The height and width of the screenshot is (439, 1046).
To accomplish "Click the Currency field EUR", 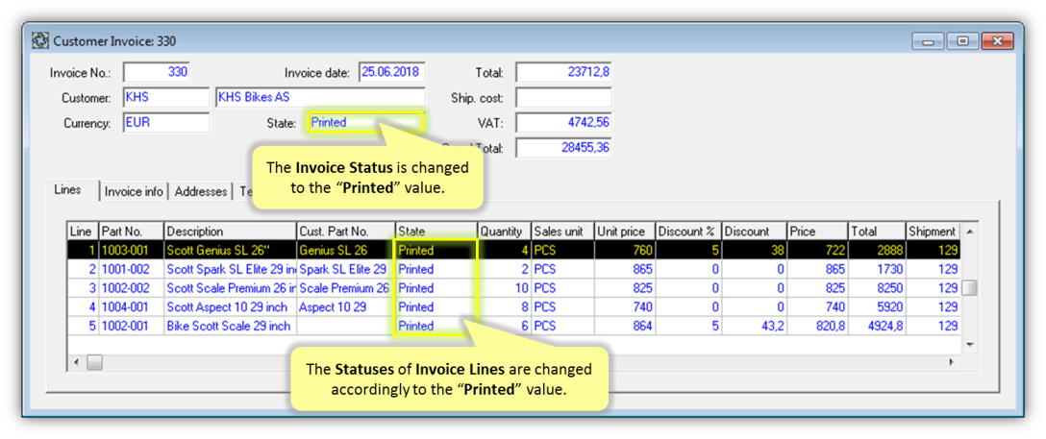I will 166,123.
